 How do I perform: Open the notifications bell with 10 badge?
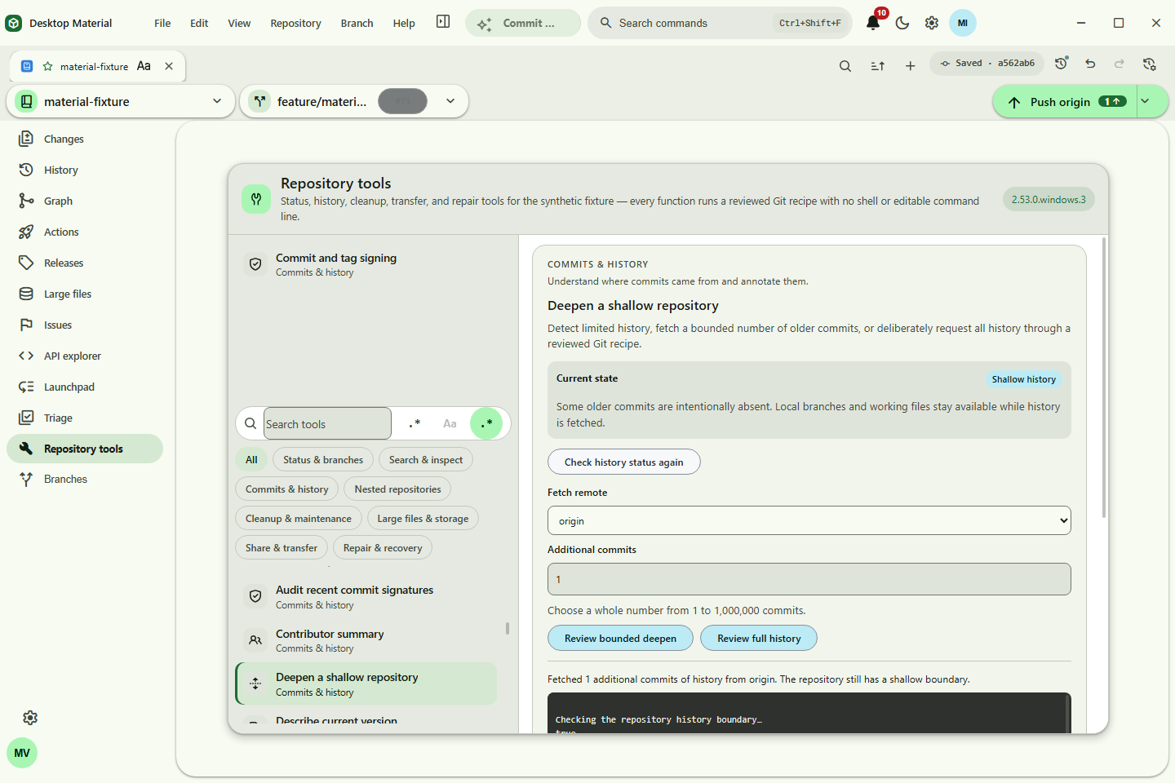pyautogui.click(x=873, y=23)
